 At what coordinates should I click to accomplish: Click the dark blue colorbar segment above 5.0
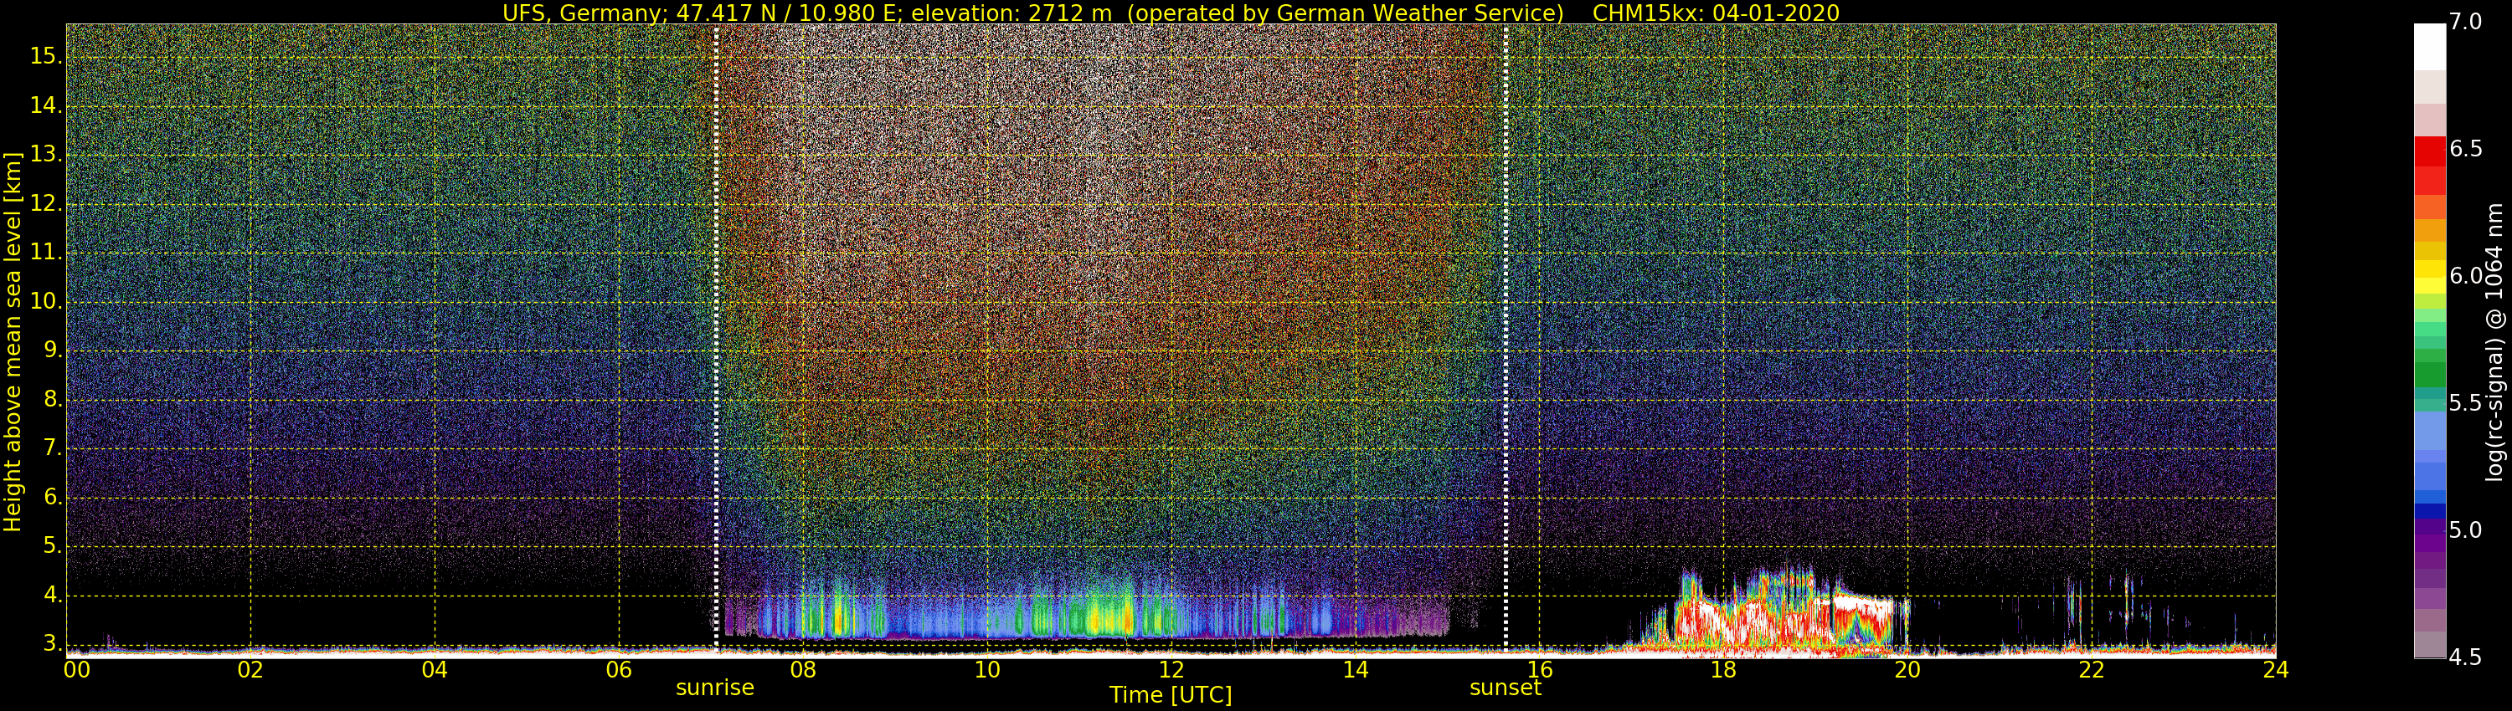(x=2429, y=510)
